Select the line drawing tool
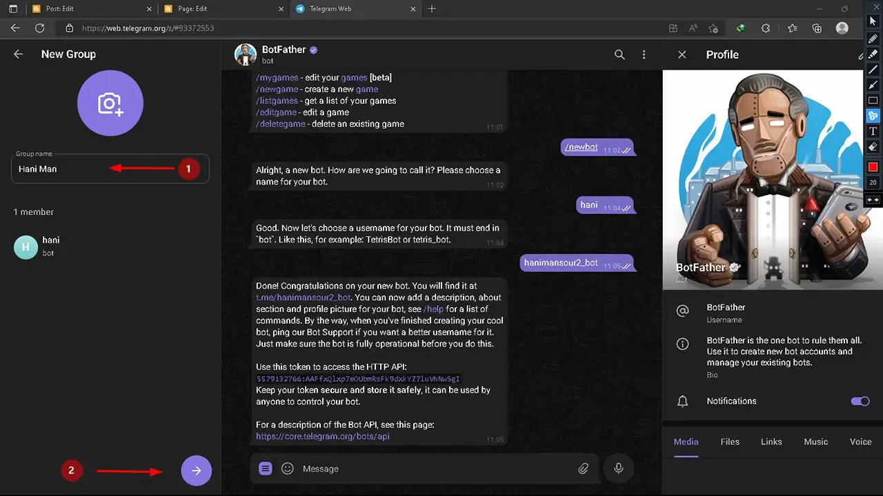This screenshot has width=883, height=496. 873,70
